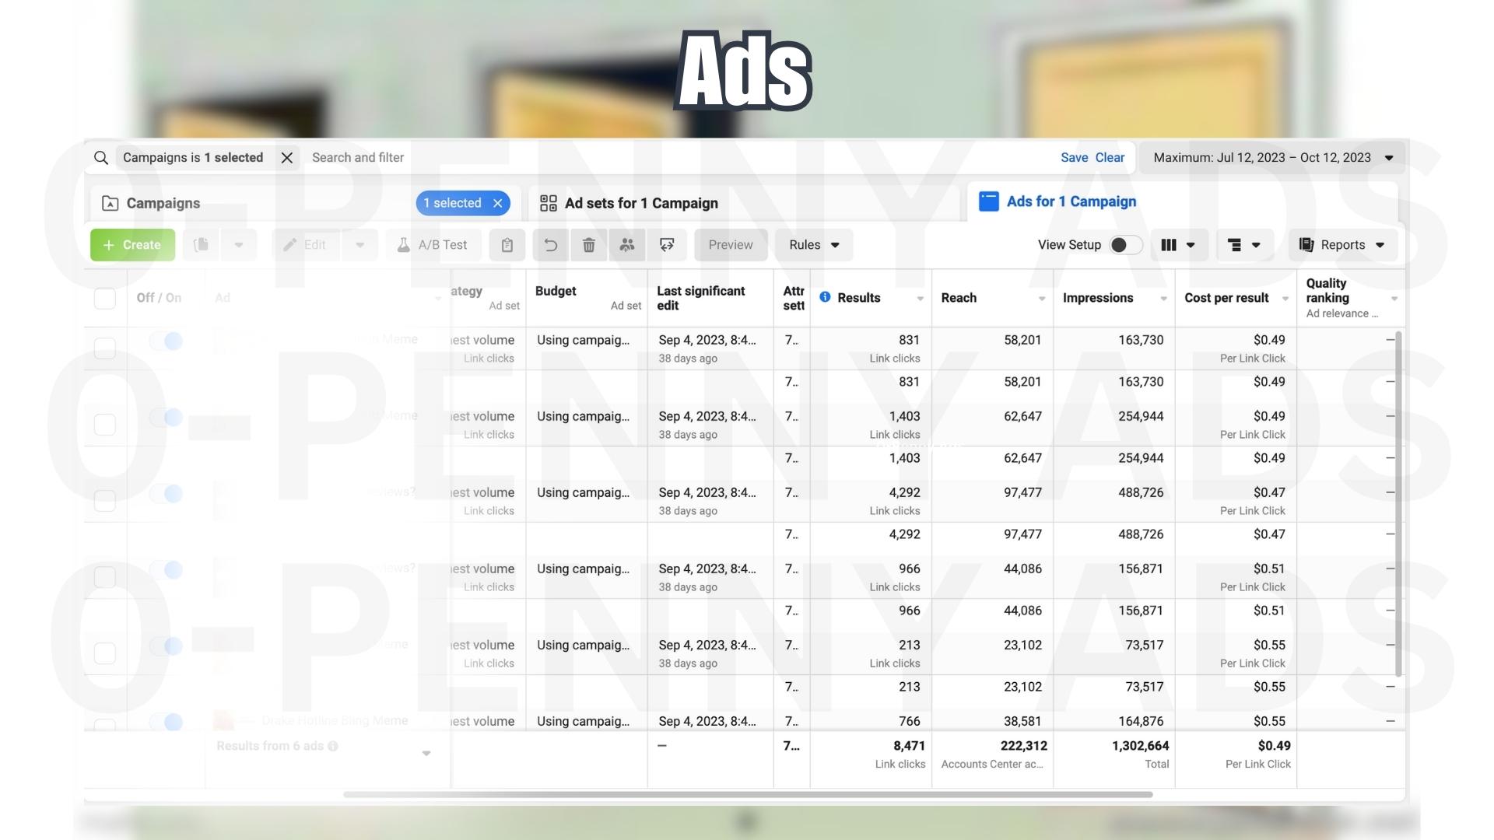1494x840 pixels.
Task: Click the audience people icon
Action: (x=627, y=245)
